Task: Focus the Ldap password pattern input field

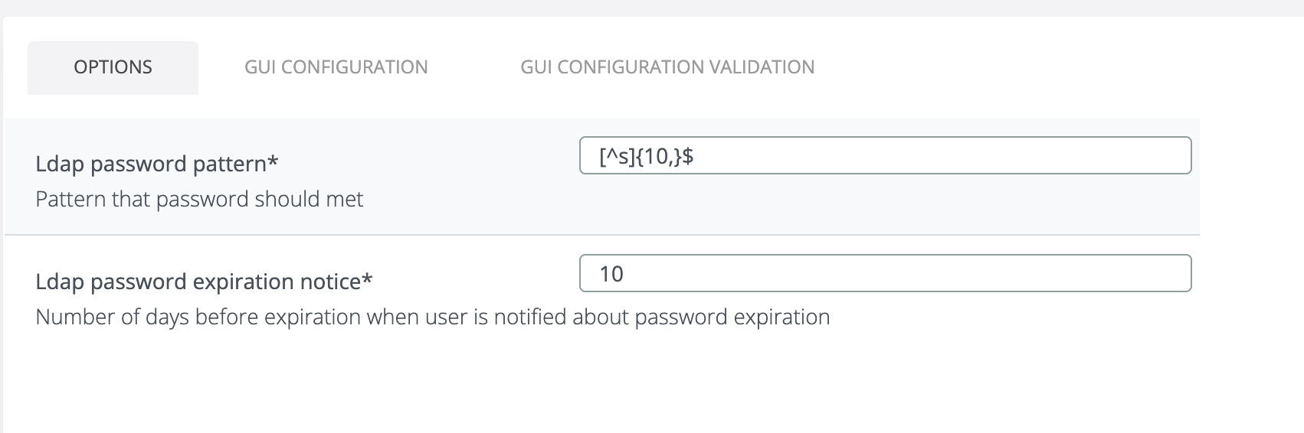Action: pyautogui.click(x=885, y=156)
